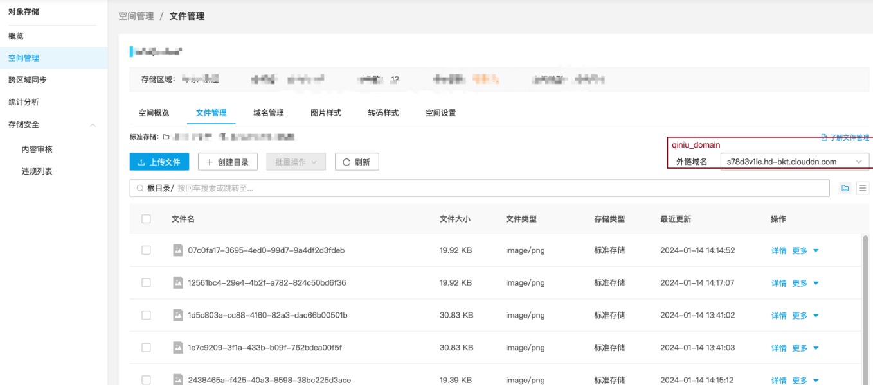Viewport: 873px width, 385px height.
Task: Click image file icon for 07c0fa17 file
Action: click(178, 250)
